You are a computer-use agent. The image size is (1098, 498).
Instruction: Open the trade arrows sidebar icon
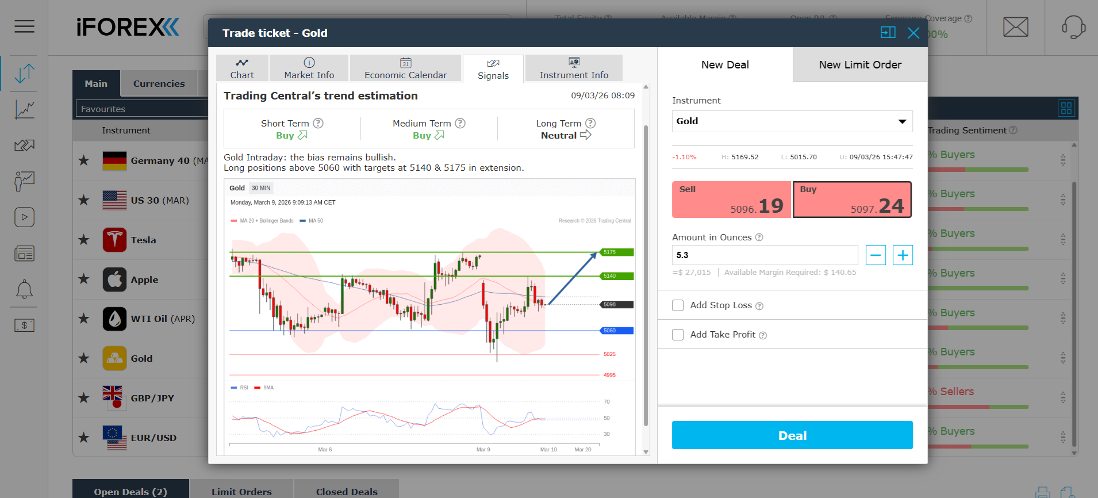[24, 74]
